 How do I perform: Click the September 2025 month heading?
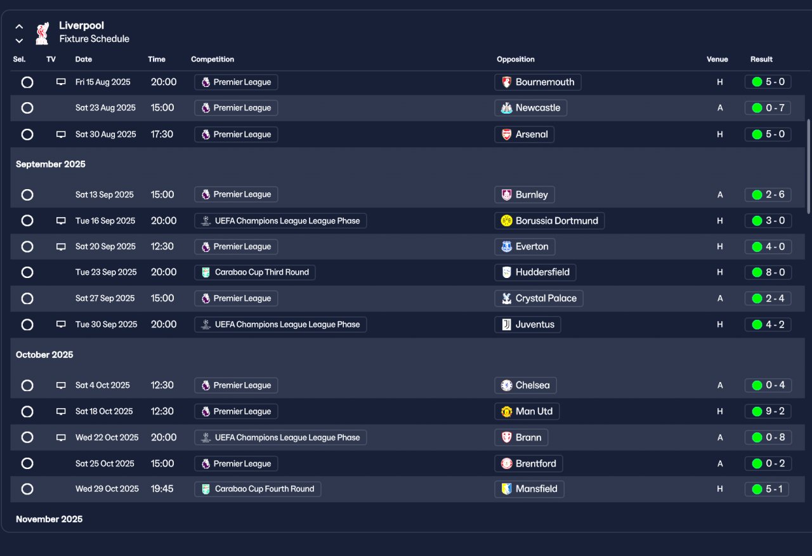coord(51,164)
